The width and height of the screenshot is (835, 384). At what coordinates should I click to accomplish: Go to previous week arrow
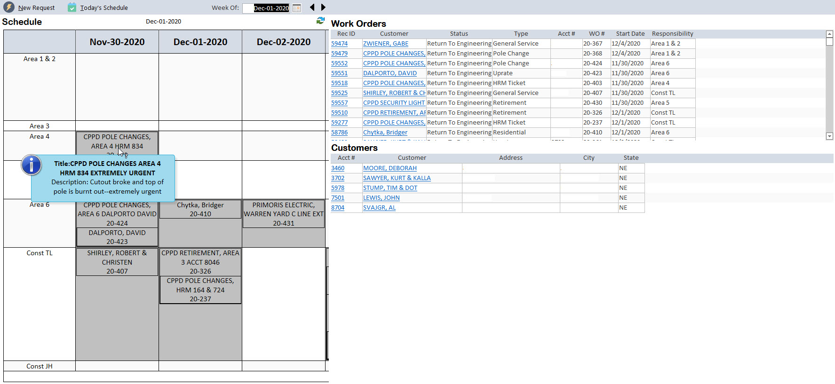pyautogui.click(x=312, y=8)
